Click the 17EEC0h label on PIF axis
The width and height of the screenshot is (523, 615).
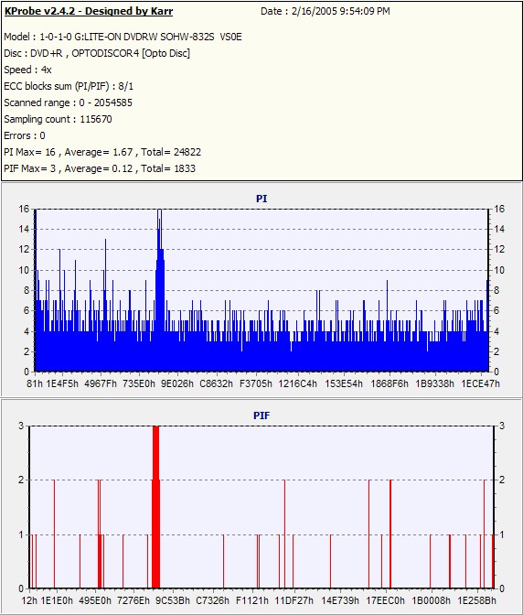(386, 600)
